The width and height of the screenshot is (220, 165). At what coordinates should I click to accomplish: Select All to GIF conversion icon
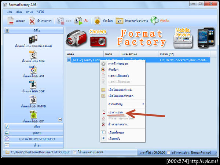pos(33,114)
